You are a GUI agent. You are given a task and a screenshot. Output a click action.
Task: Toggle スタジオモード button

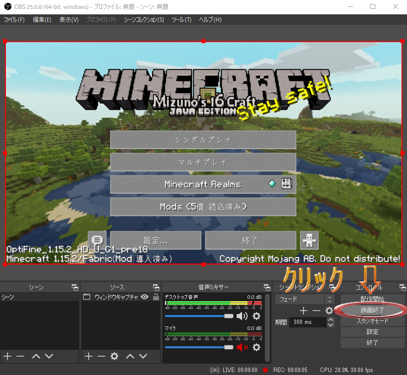(372, 321)
